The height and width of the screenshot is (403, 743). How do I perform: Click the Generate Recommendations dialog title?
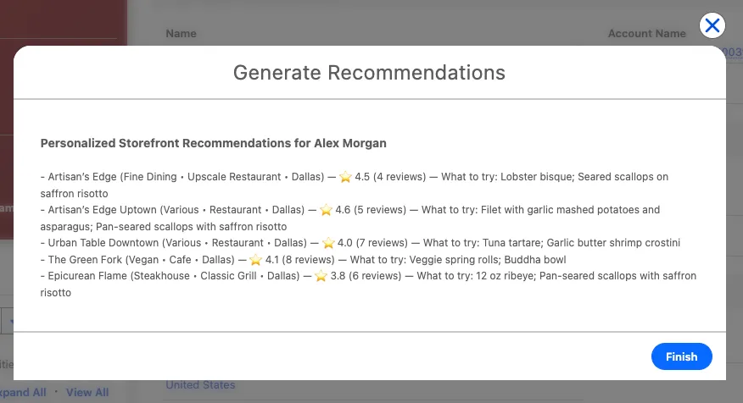(x=369, y=72)
